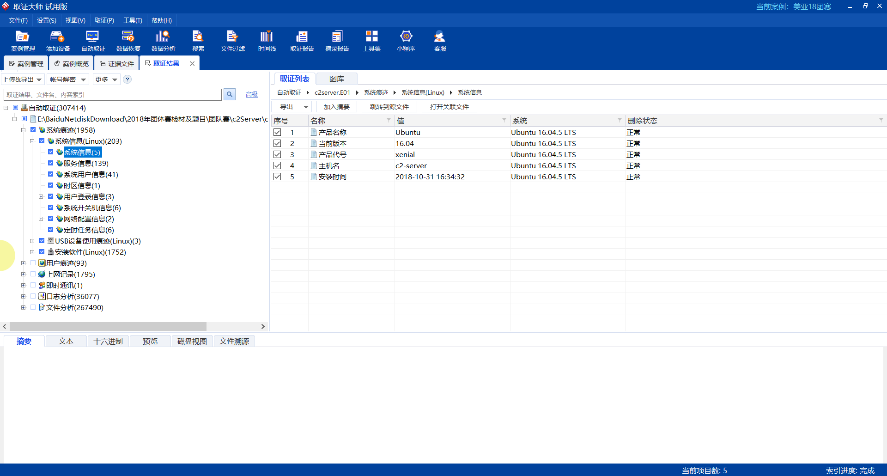Screen dimensions: 887x476
Task: Open the 取证(P) menu
Action: point(104,20)
